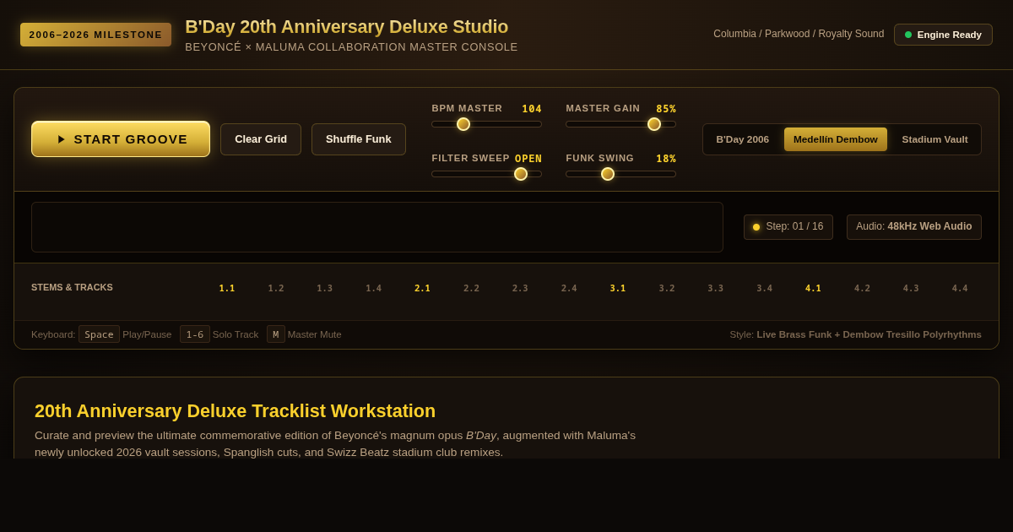This screenshot has width=1013, height=532.
Task: Click step marker 2.2
Action: coord(472,289)
